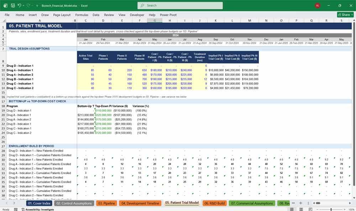The width and height of the screenshot is (356, 211).
Task: Switch to '04. Development Timeline' sheet tab
Action: click(x=140, y=203)
